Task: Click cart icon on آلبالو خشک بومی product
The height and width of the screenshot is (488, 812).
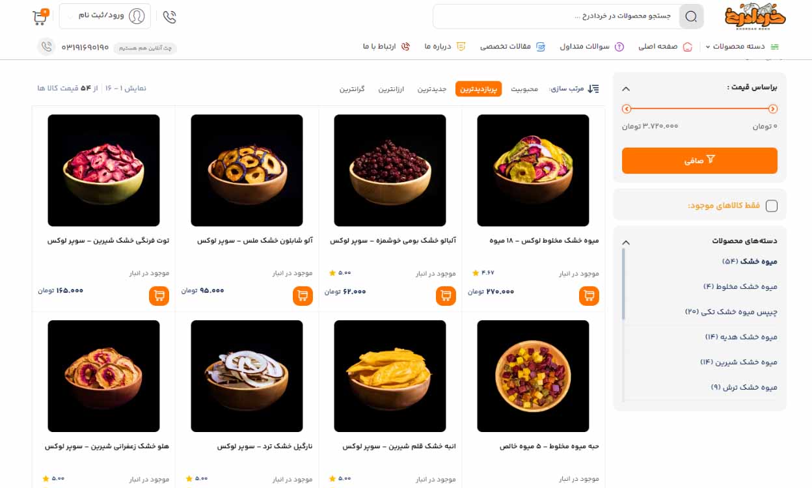Action: (446, 295)
